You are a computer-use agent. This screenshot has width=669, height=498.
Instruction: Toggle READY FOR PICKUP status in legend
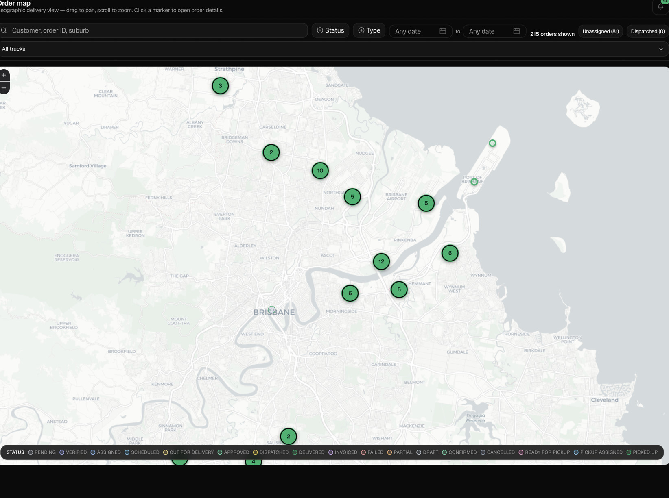pyautogui.click(x=544, y=452)
